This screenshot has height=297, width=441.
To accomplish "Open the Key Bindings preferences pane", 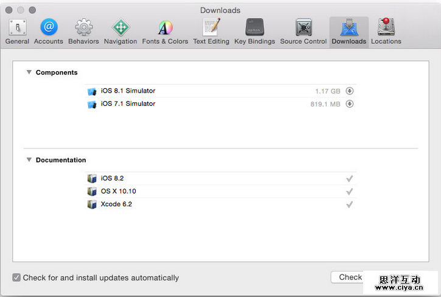I will pos(254,32).
